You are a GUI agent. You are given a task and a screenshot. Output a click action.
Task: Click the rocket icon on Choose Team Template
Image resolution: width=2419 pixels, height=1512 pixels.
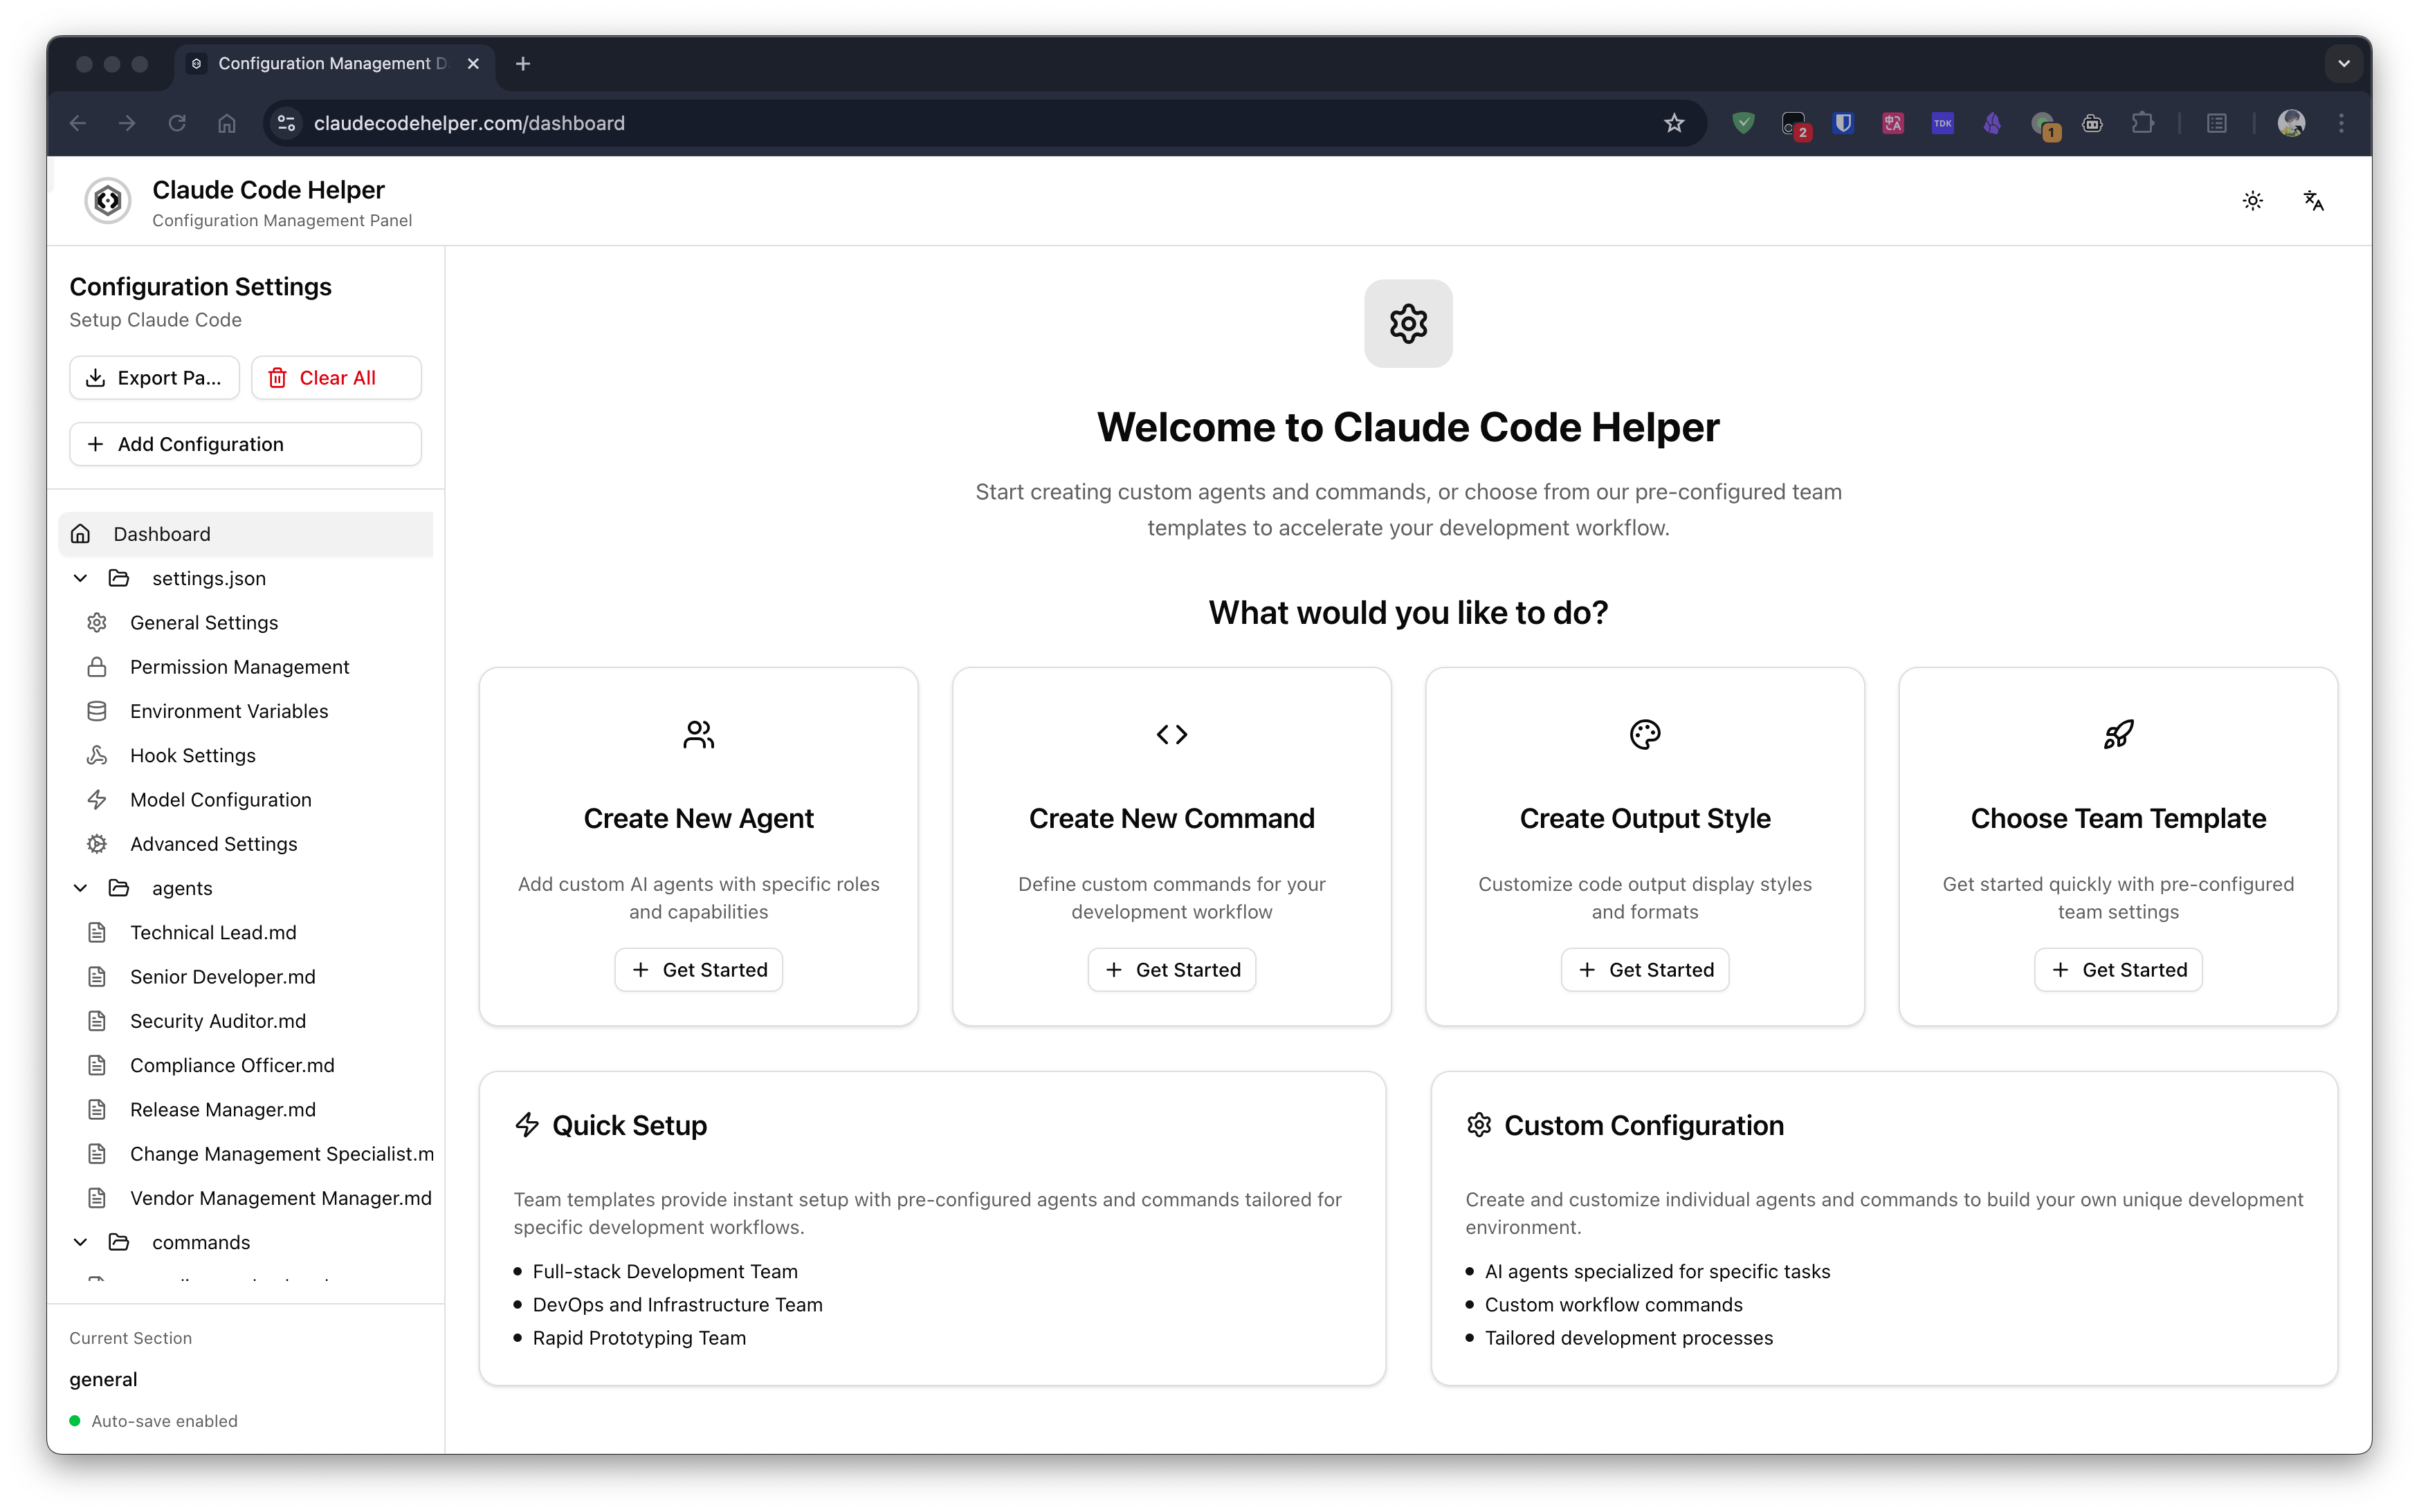[2118, 735]
